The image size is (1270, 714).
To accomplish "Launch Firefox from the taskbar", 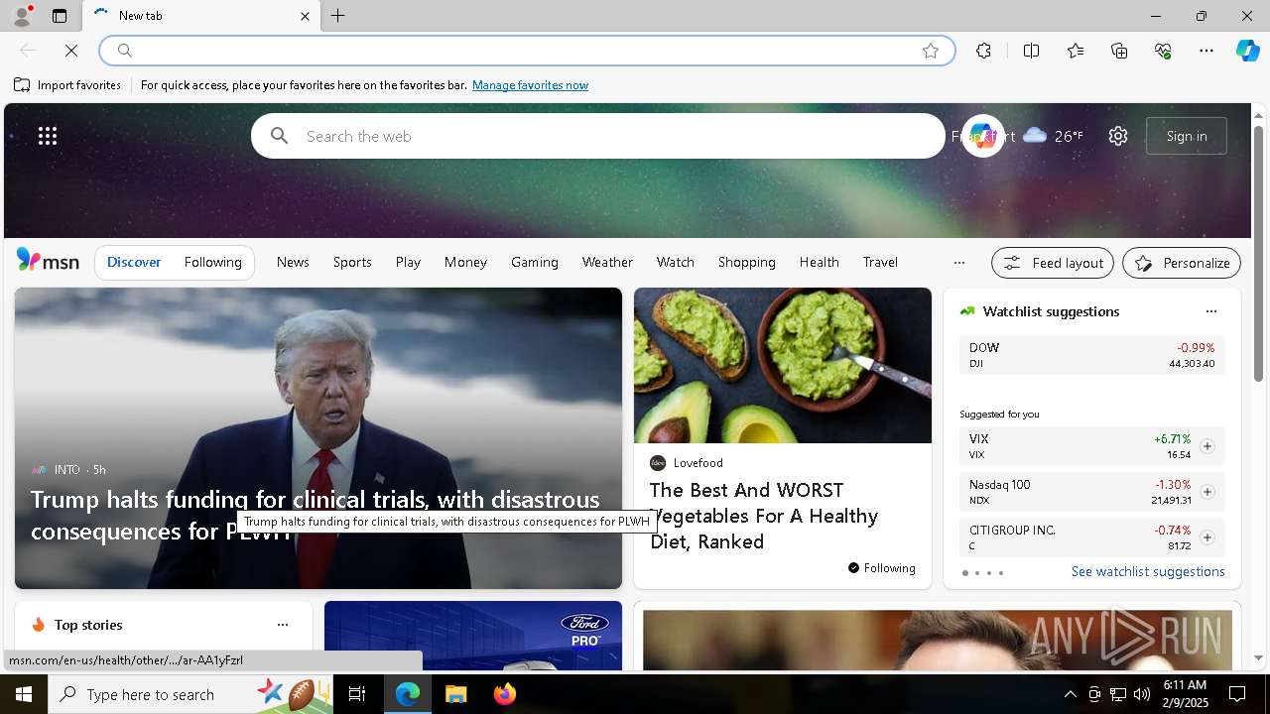I will pyautogui.click(x=504, y=694).
